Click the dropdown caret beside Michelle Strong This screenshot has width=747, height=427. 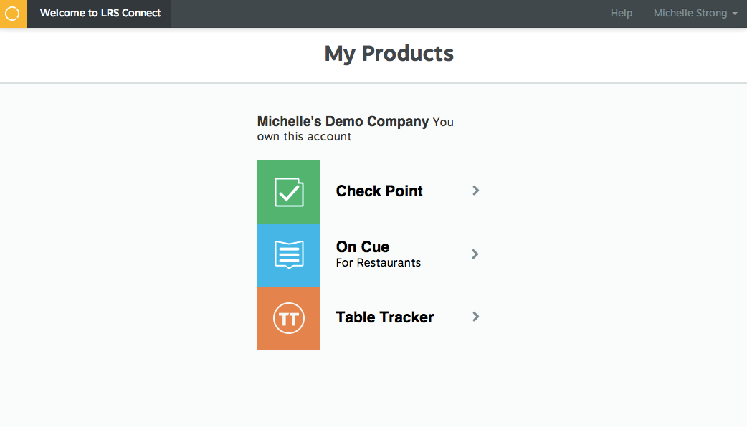tap(735, 14)
